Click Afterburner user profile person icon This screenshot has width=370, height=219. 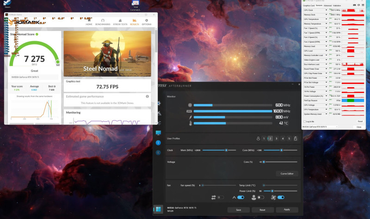coord(258,138)
